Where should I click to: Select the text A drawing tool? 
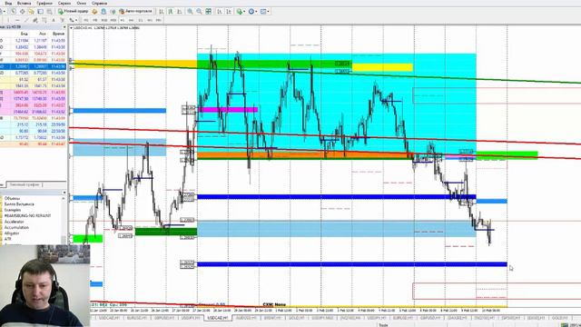54,20
